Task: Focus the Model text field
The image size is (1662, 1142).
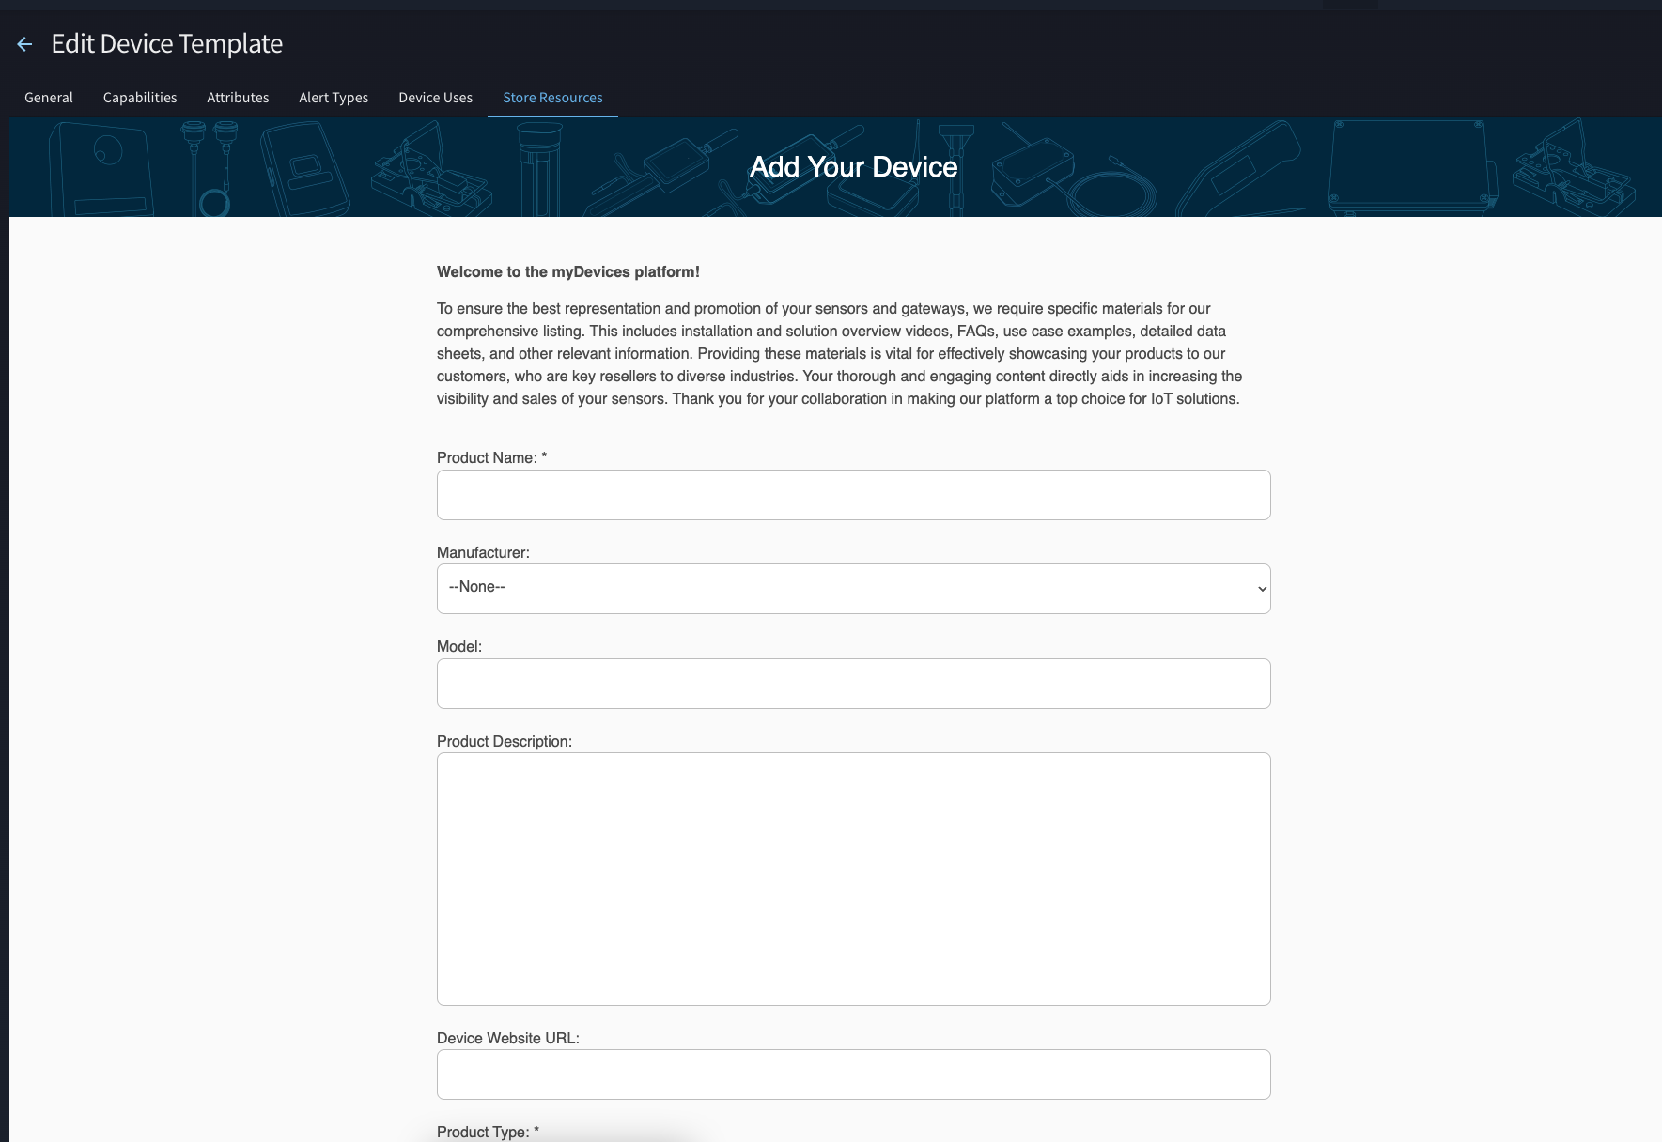Action: pyautogui.click(x=852, y=683)
